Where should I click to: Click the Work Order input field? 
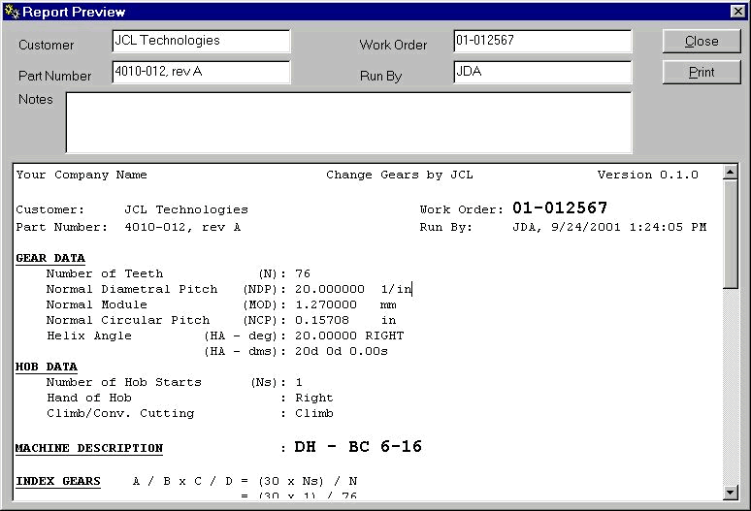[x=542, y=41]
